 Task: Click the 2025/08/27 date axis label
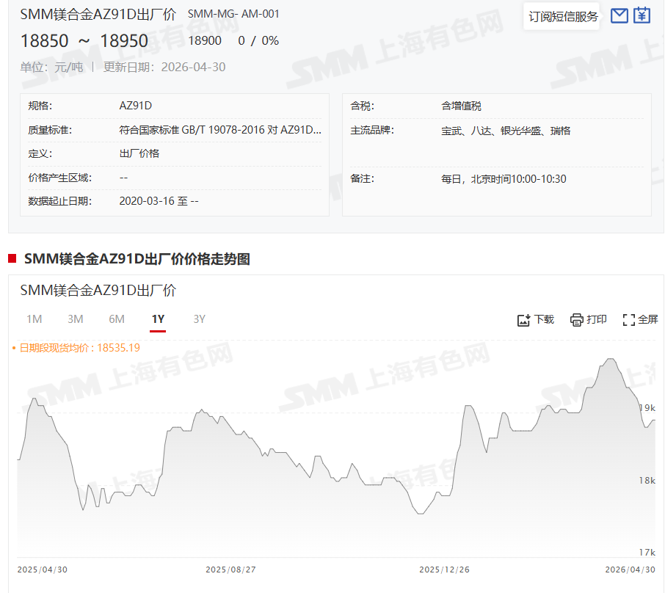pos(230,570)
